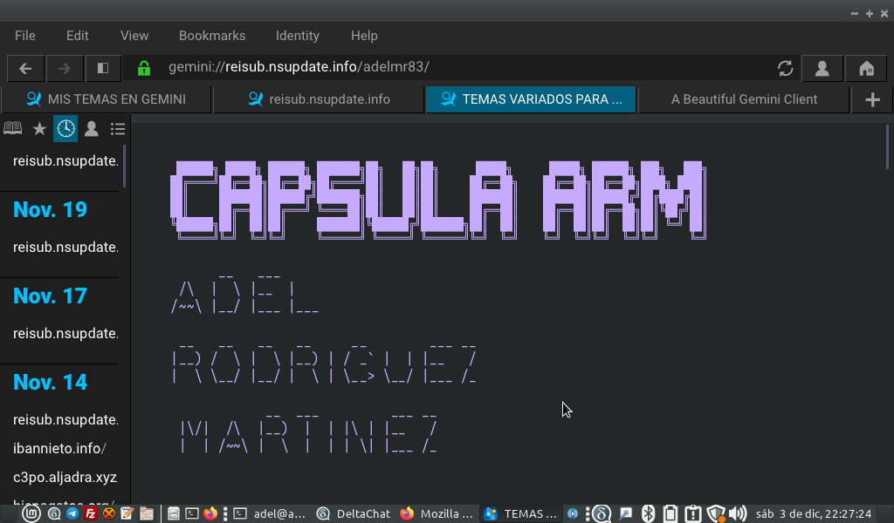Open DeltaChat from the taskbar
894x523 pixels.
pyautogui.click(x=354, y=513)
